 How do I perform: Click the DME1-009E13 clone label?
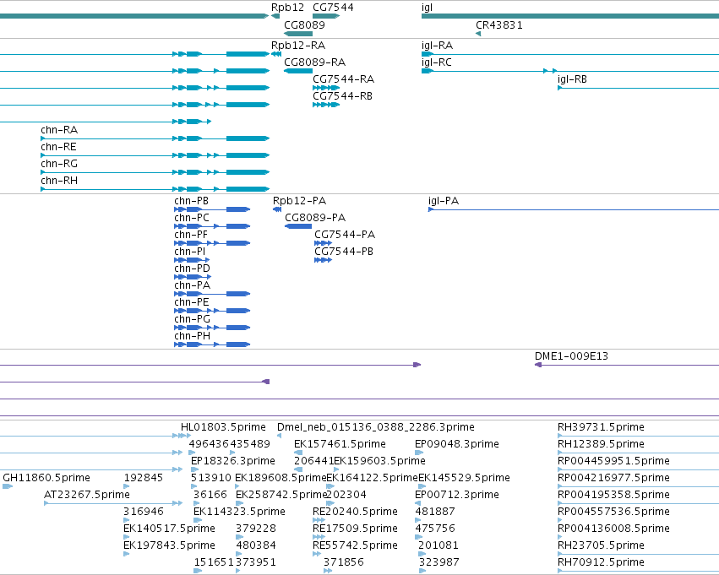571,356
